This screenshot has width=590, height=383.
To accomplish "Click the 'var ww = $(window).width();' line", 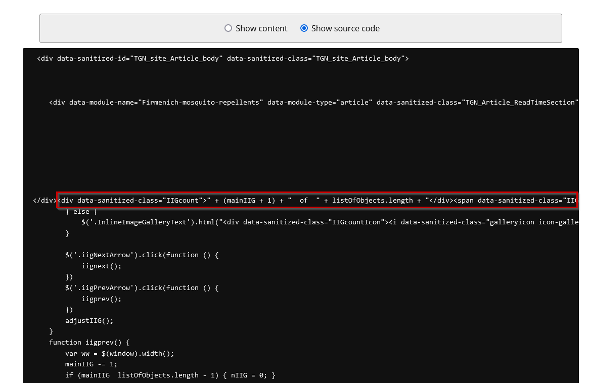I will 120,353.
